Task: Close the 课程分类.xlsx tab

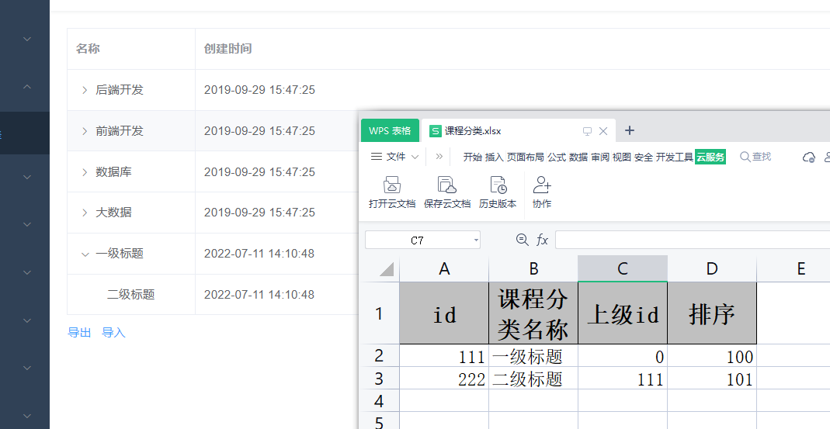Action: 603,130
